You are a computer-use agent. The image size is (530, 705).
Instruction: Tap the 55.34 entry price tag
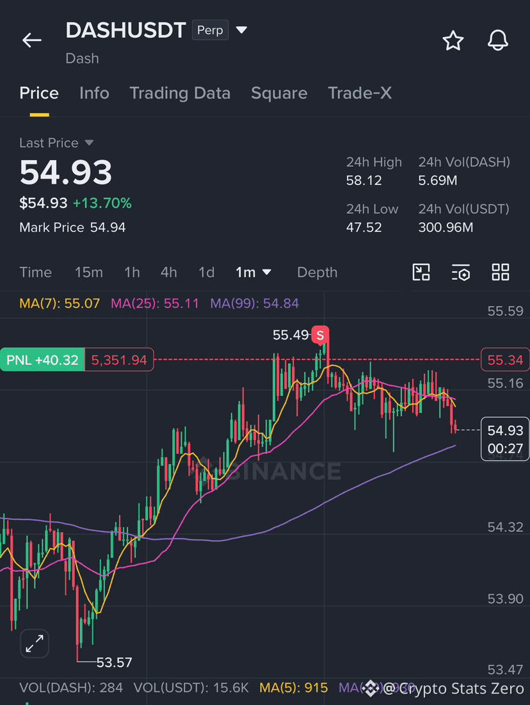[505, 360]
